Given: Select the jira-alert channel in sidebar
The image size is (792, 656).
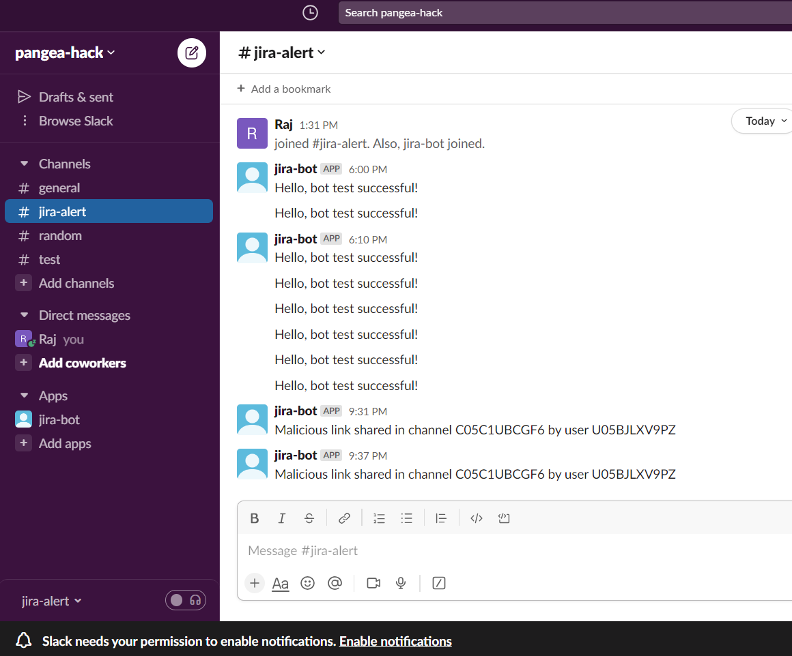Looking at the screenshot, I should [x=109, y=211].
